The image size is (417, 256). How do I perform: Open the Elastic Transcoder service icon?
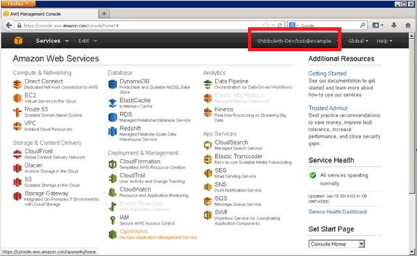(x=208, y=159)
